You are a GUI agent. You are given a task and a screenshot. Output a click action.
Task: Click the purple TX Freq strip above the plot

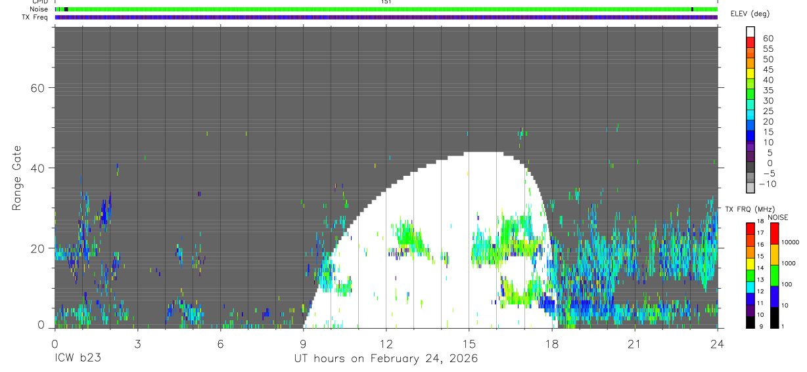[x=386, y=17]
